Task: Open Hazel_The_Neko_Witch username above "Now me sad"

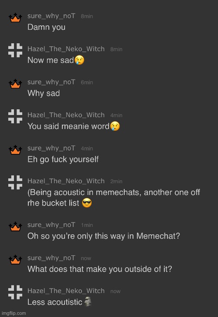Action: tap(66, 49)
